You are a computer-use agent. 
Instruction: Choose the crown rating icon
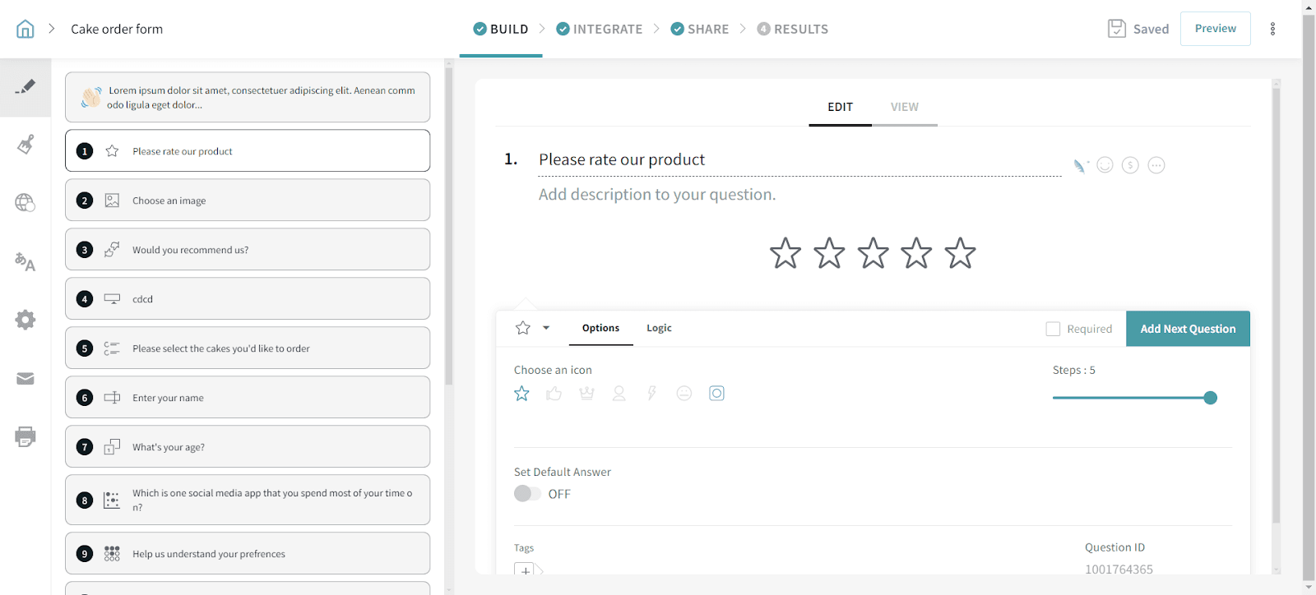[586, 394]
